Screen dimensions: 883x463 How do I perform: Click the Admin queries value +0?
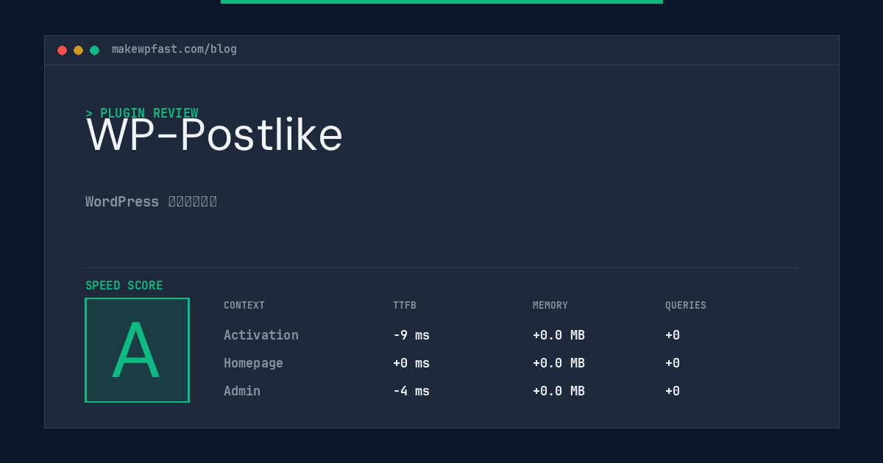click(673, 391)
